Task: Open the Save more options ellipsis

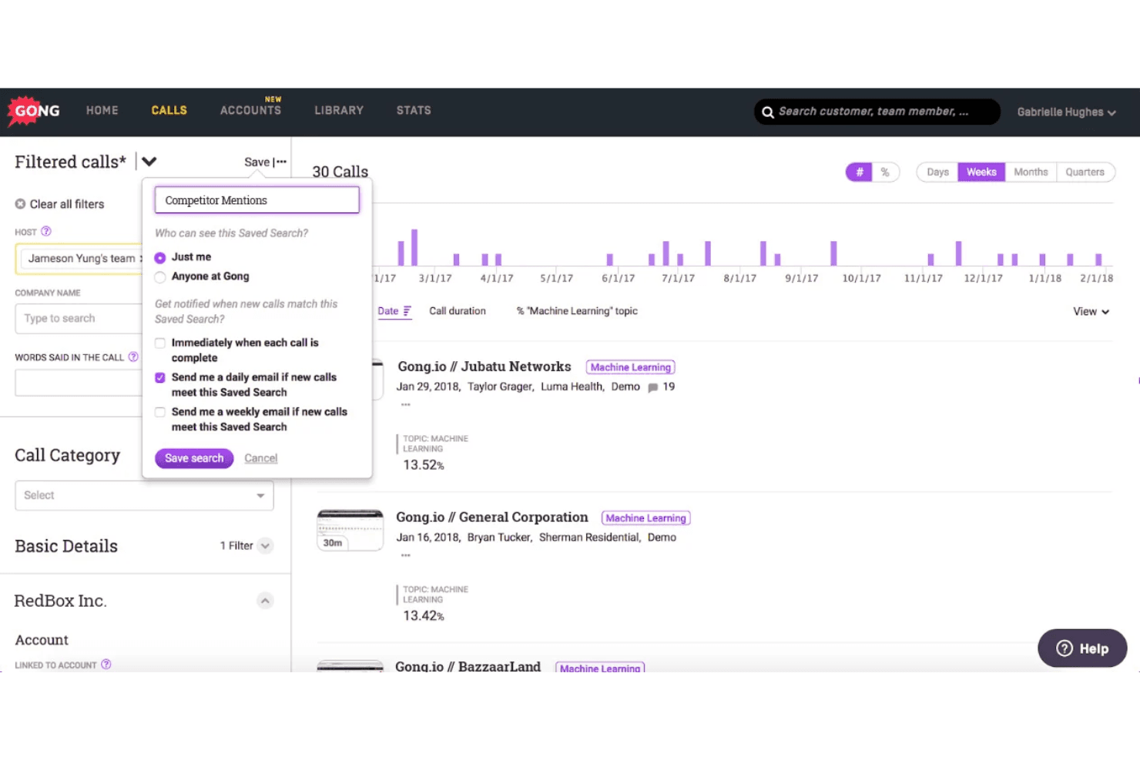Action: click(282, 162)
